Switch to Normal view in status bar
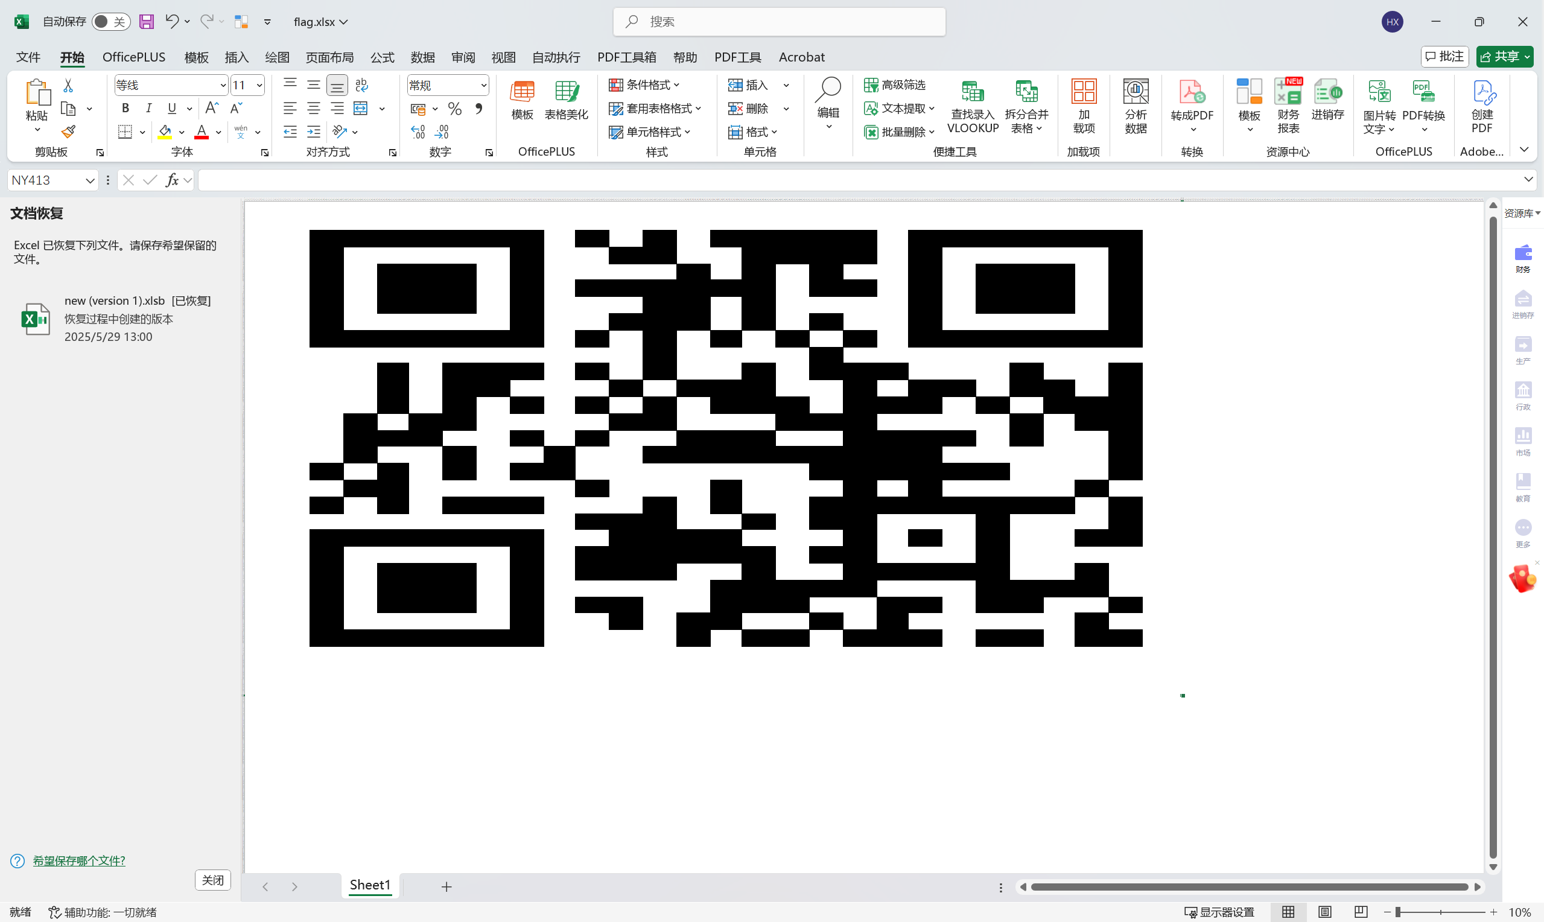 1288,911
